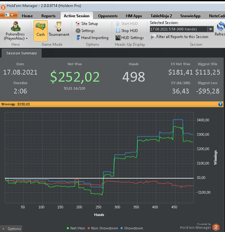Open the TableNinja 2 tab

pyautogui.click(x=161, y=16)
